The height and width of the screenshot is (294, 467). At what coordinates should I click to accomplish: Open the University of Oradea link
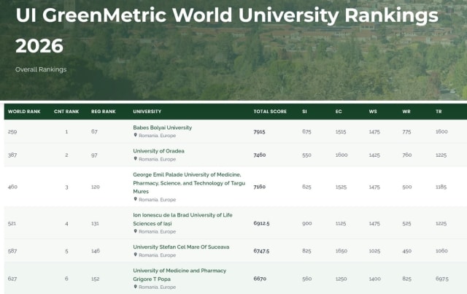coord(158,151)
